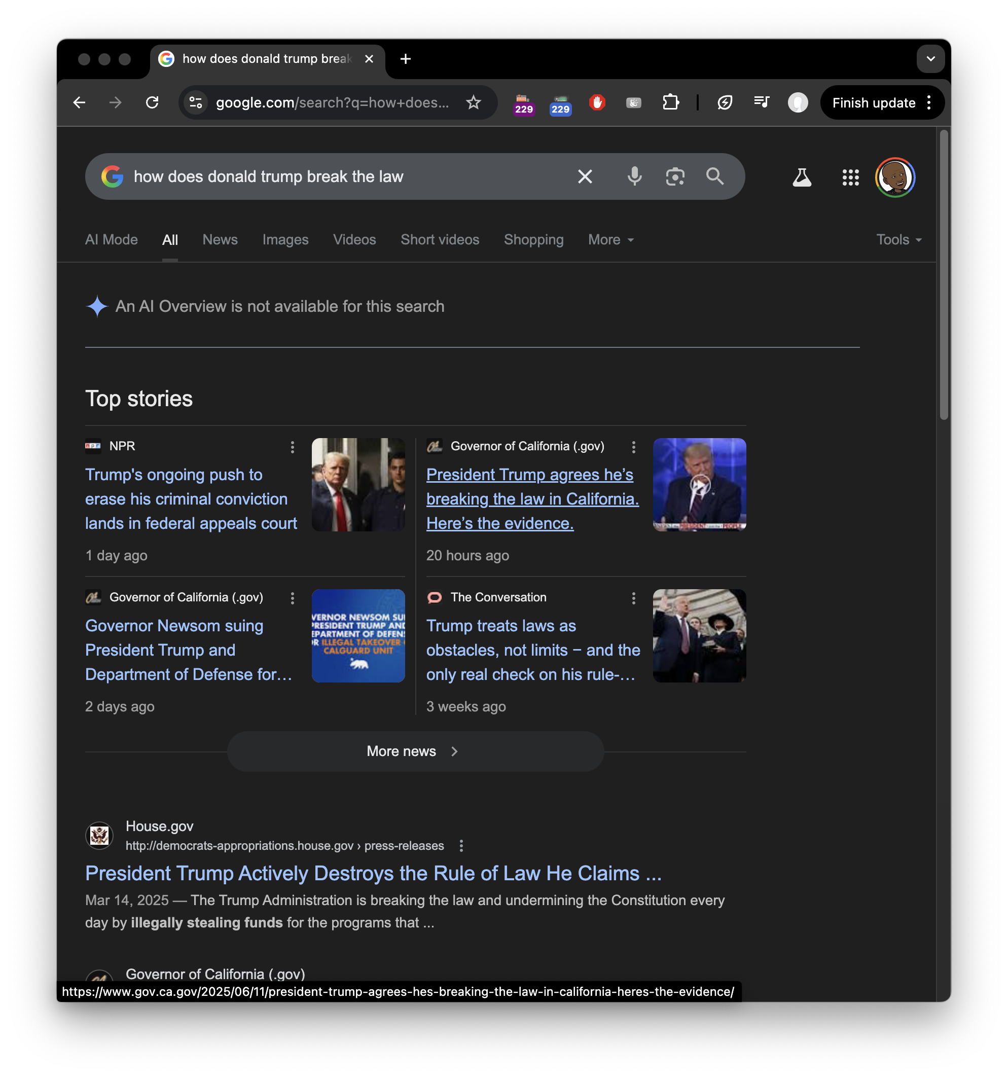Open the Extensions puzzle piece menu
The width and height of the screenshot is (1008, 1077).
[x=670, y=102]
